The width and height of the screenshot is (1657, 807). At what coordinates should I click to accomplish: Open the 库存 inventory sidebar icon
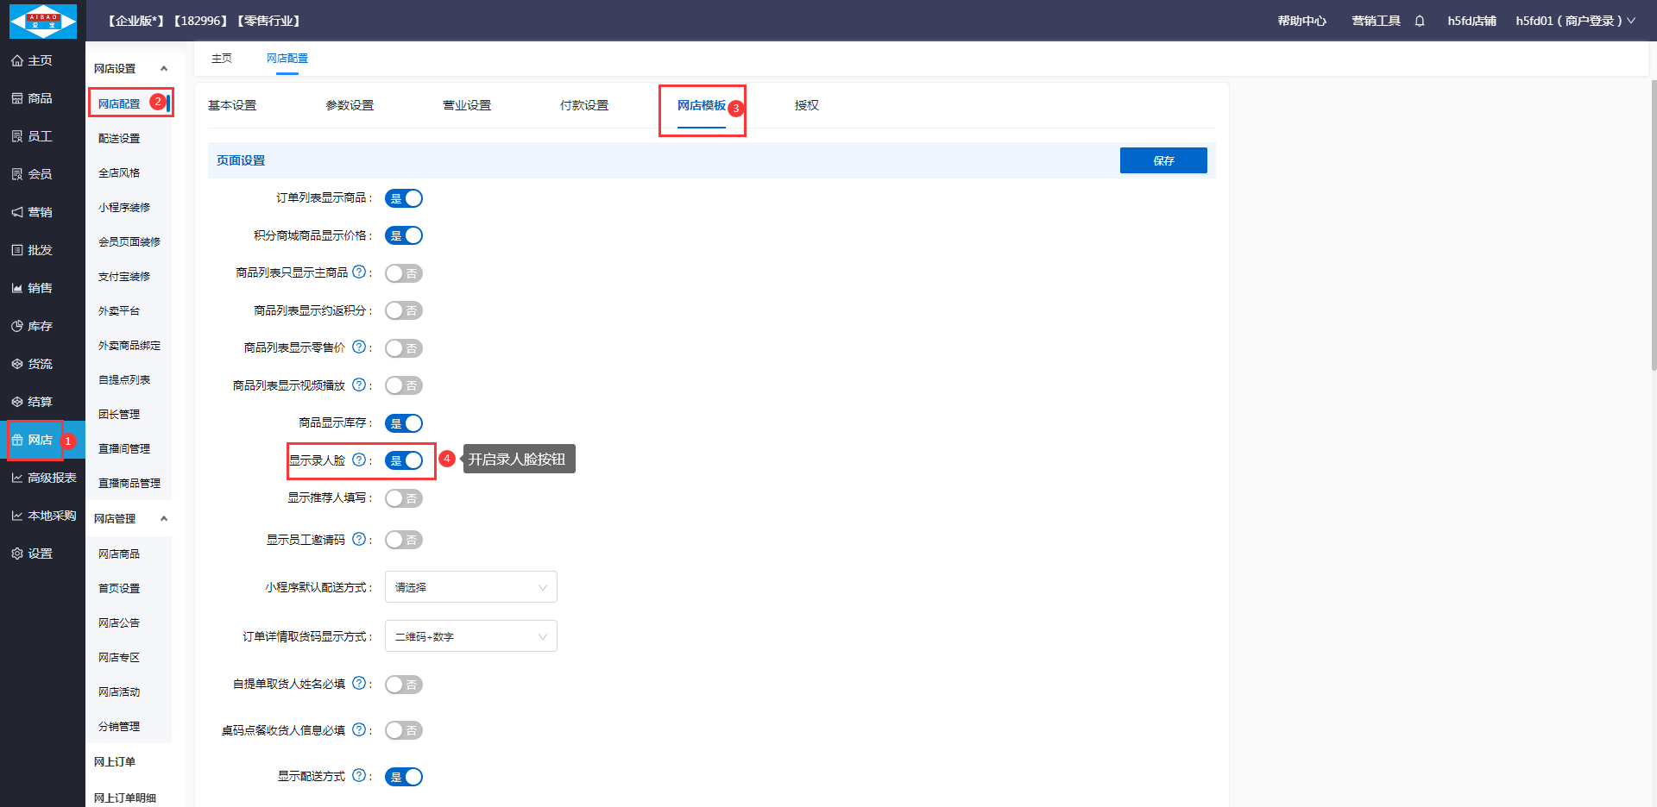pyautogui.click(x=17, y=326)
